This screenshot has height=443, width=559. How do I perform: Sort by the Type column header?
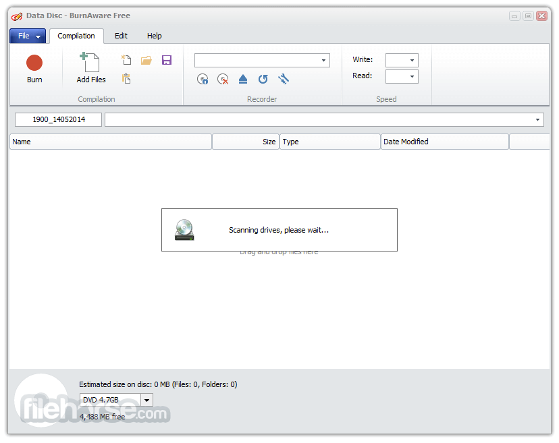pyautogui.click(x=330, y=142)
